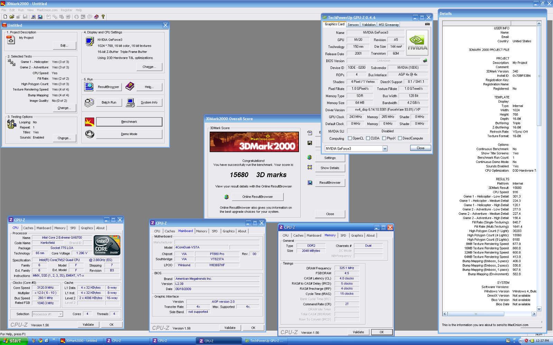Click the icon beside Show Details button

310,167
